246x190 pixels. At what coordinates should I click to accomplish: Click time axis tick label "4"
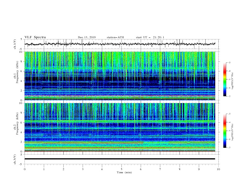102,169
